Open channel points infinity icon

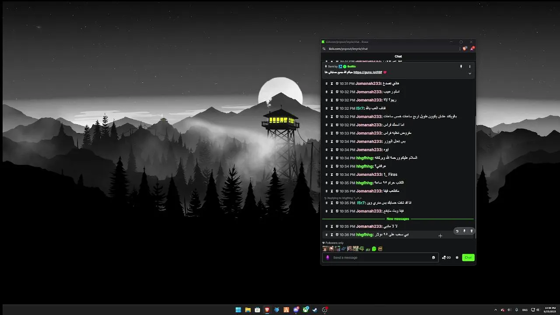tap(446, 258)
